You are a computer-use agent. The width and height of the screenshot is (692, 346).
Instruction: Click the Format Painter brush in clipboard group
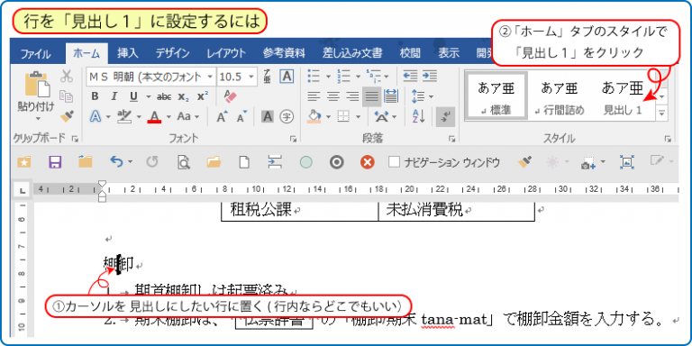tap(66, 116)
